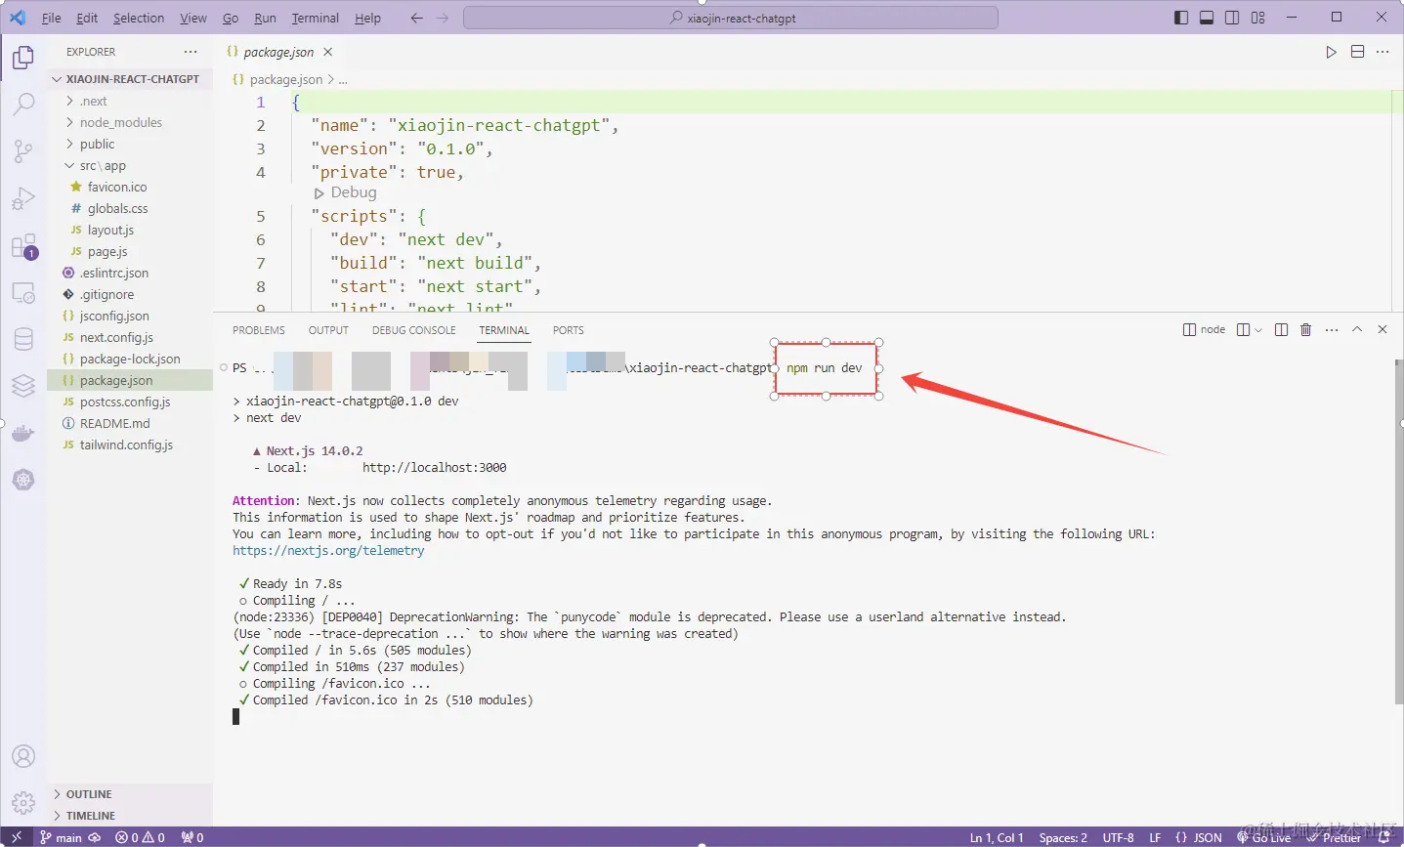Click errors and warnings count in status bar
This screenshot has width=1404, height=847.
click(140, 837)
